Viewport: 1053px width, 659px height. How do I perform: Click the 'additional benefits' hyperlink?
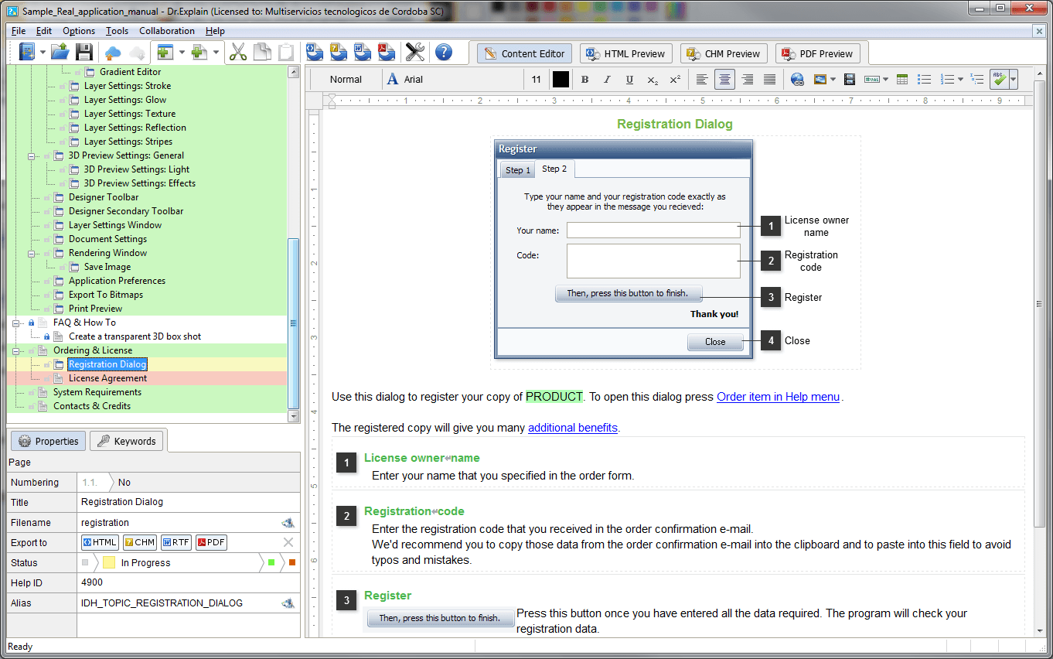pos(572,428)
